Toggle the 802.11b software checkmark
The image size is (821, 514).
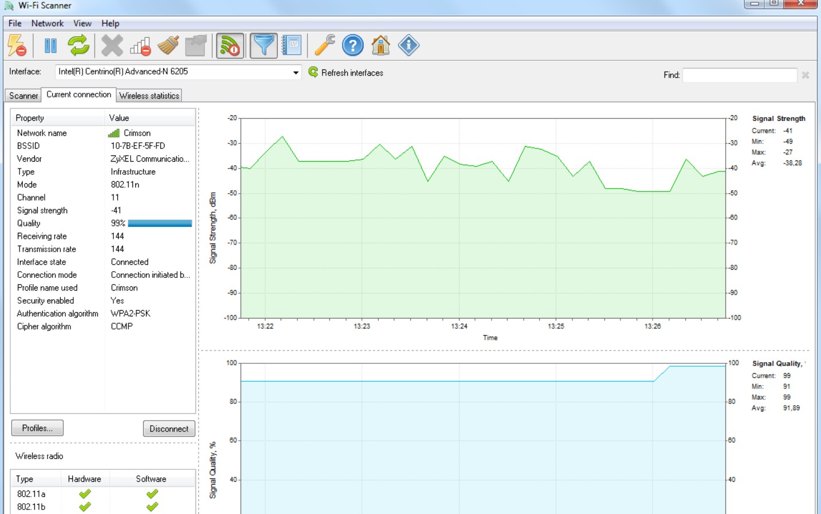tap(152, 505)
